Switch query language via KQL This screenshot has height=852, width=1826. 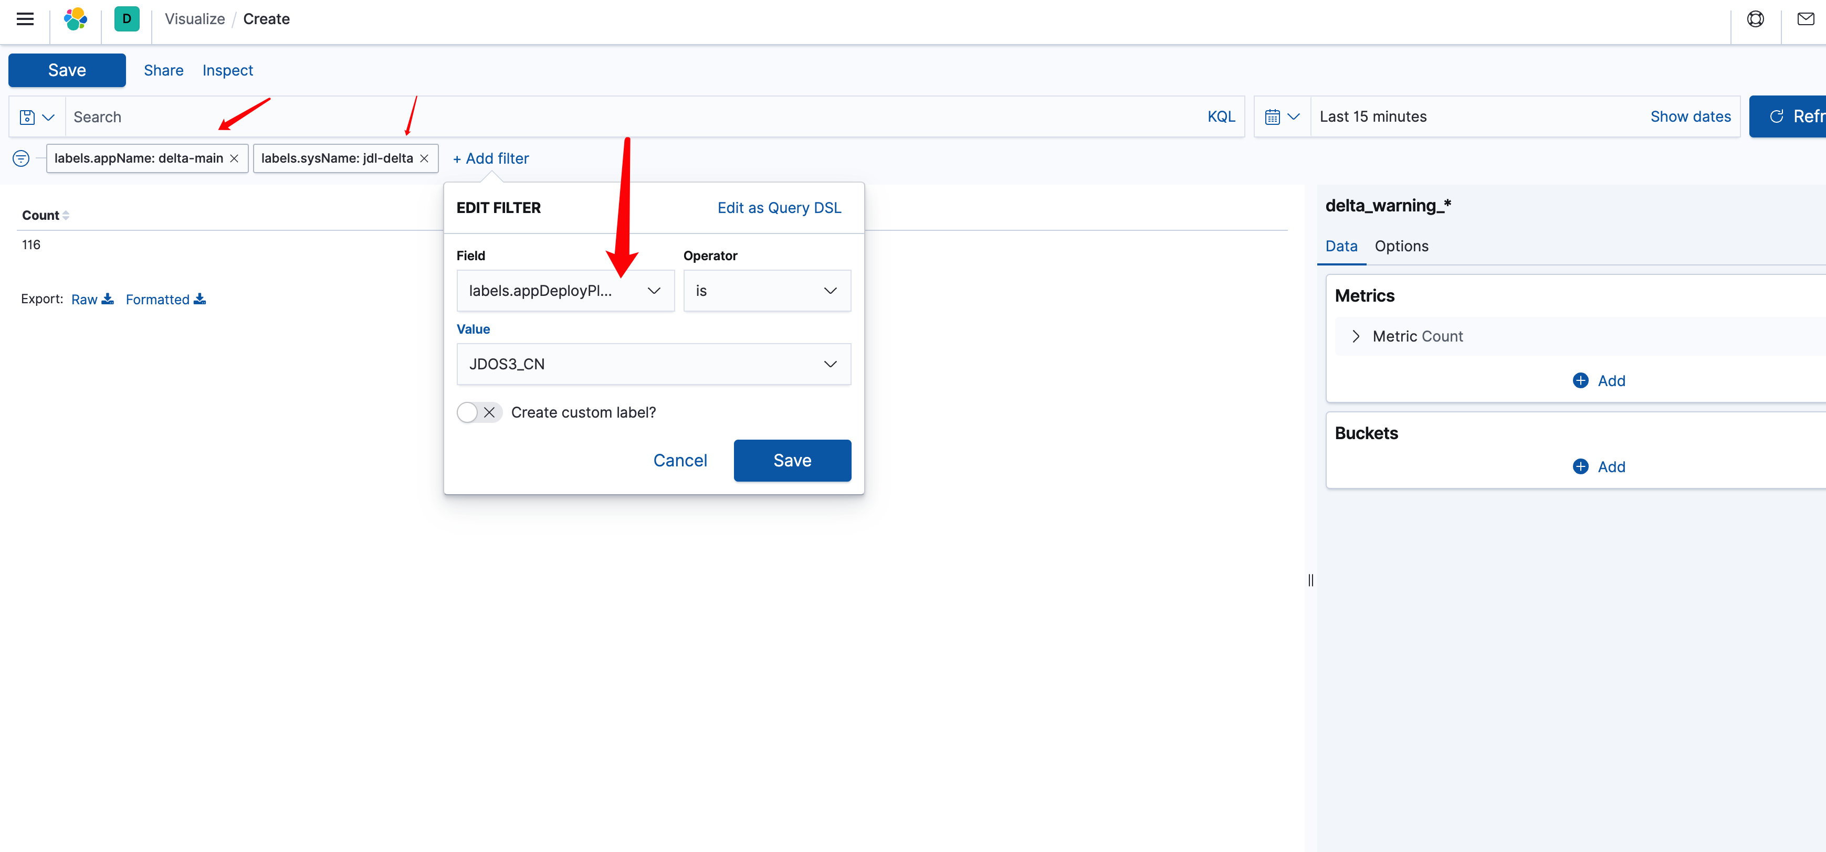1221,117
